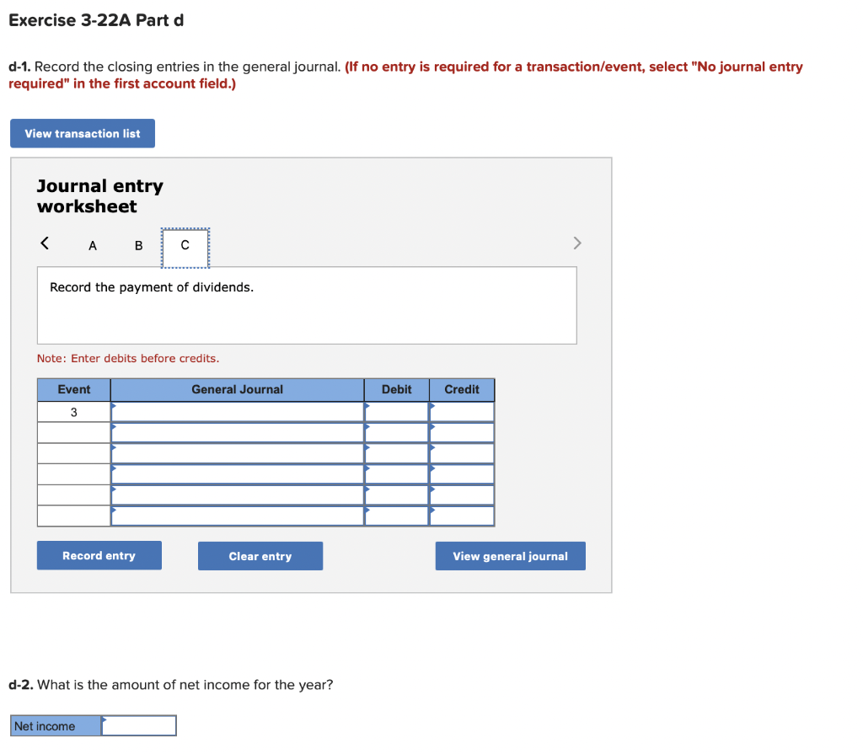Click the left navigation chevron above the tabs
863x754 pixels.
pos(44,243)
